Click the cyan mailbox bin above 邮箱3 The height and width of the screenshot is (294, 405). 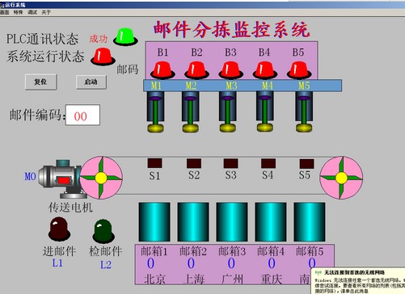point(232,222)
